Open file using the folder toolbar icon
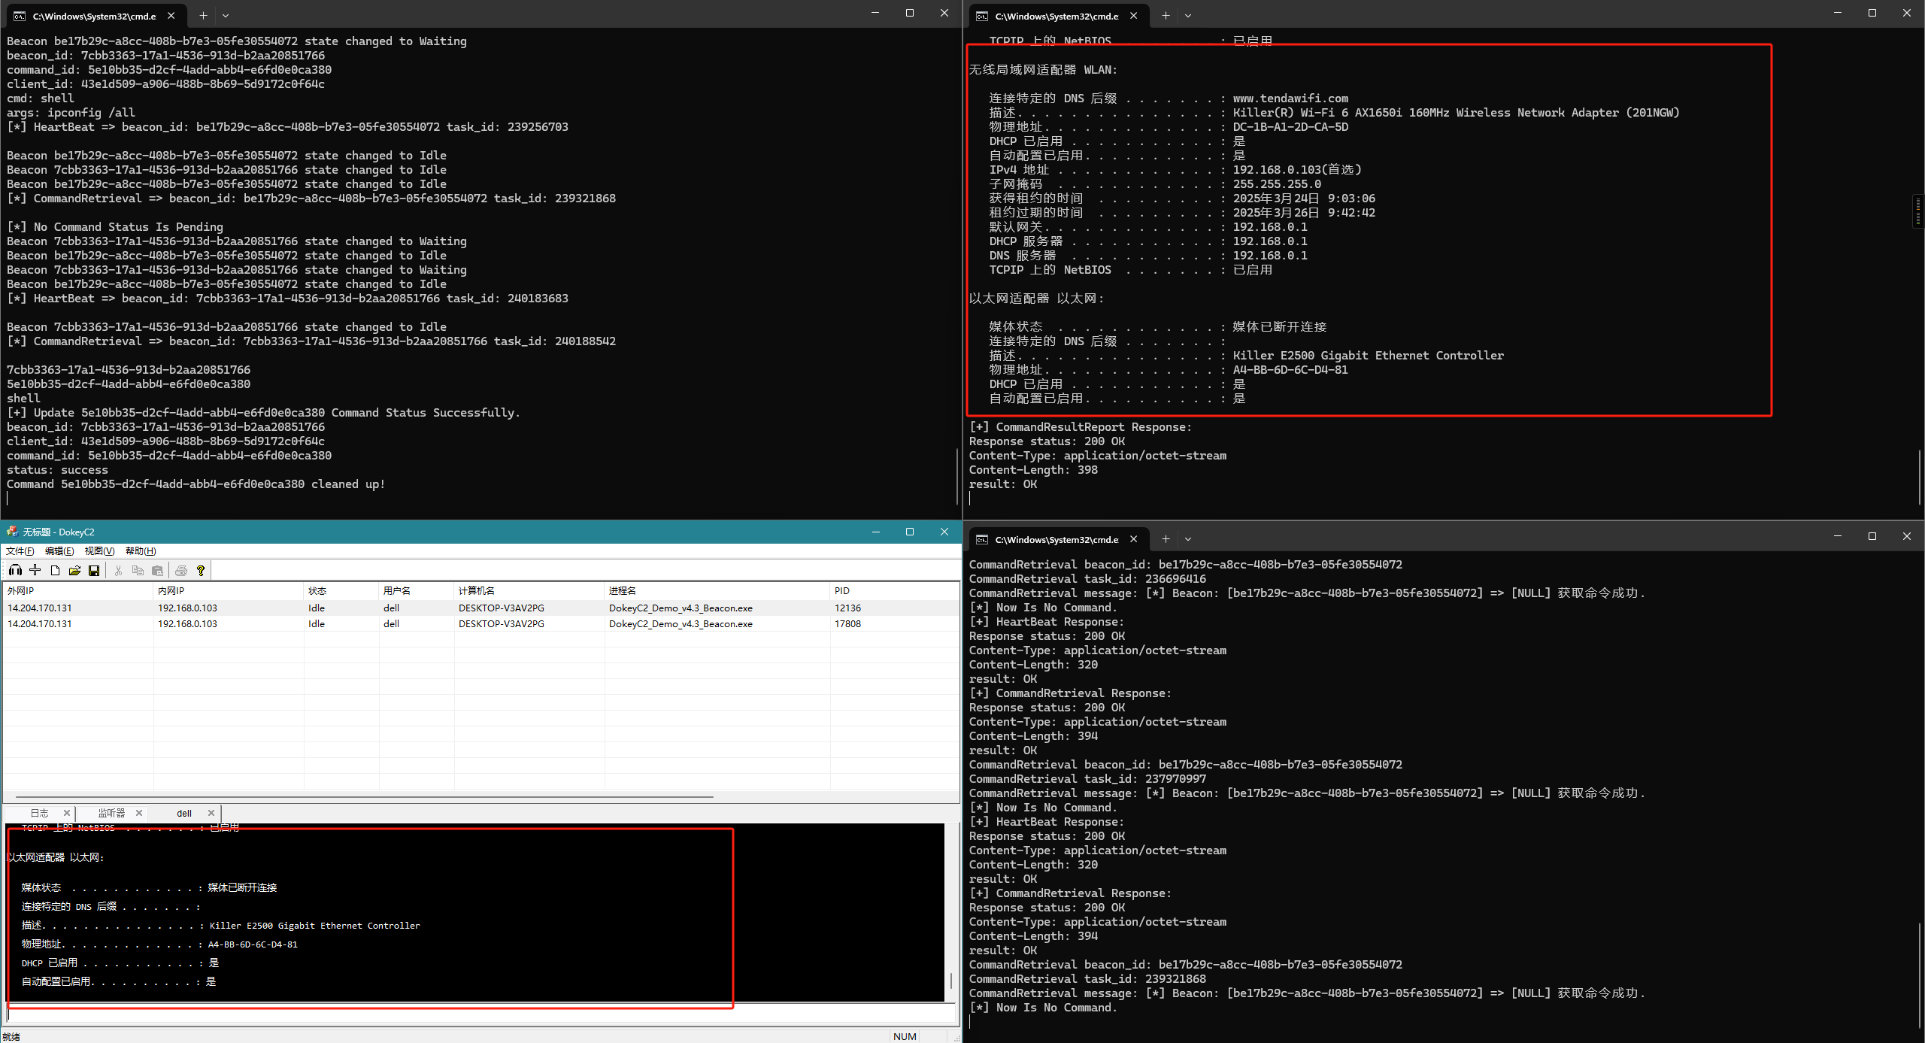1925x1043 pixels. (74, 570)
